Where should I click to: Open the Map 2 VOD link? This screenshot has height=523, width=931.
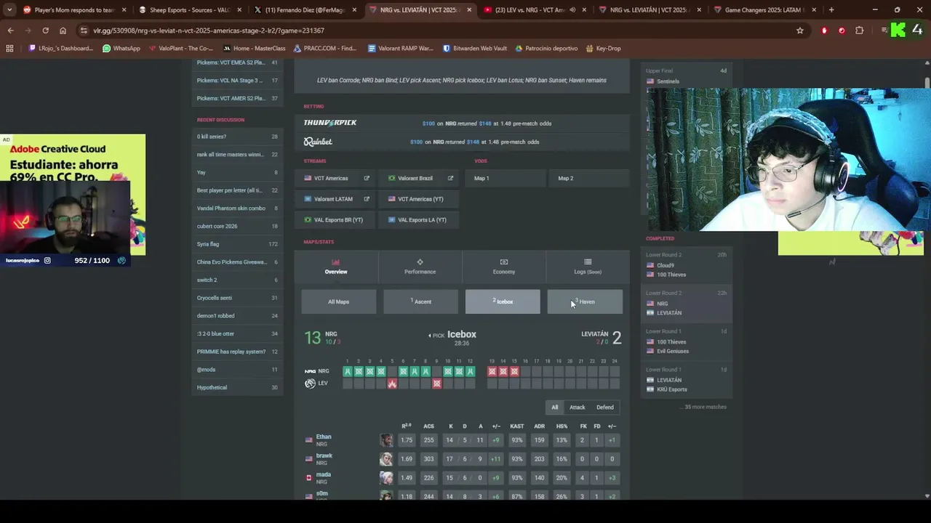click(x=588, y=178)
